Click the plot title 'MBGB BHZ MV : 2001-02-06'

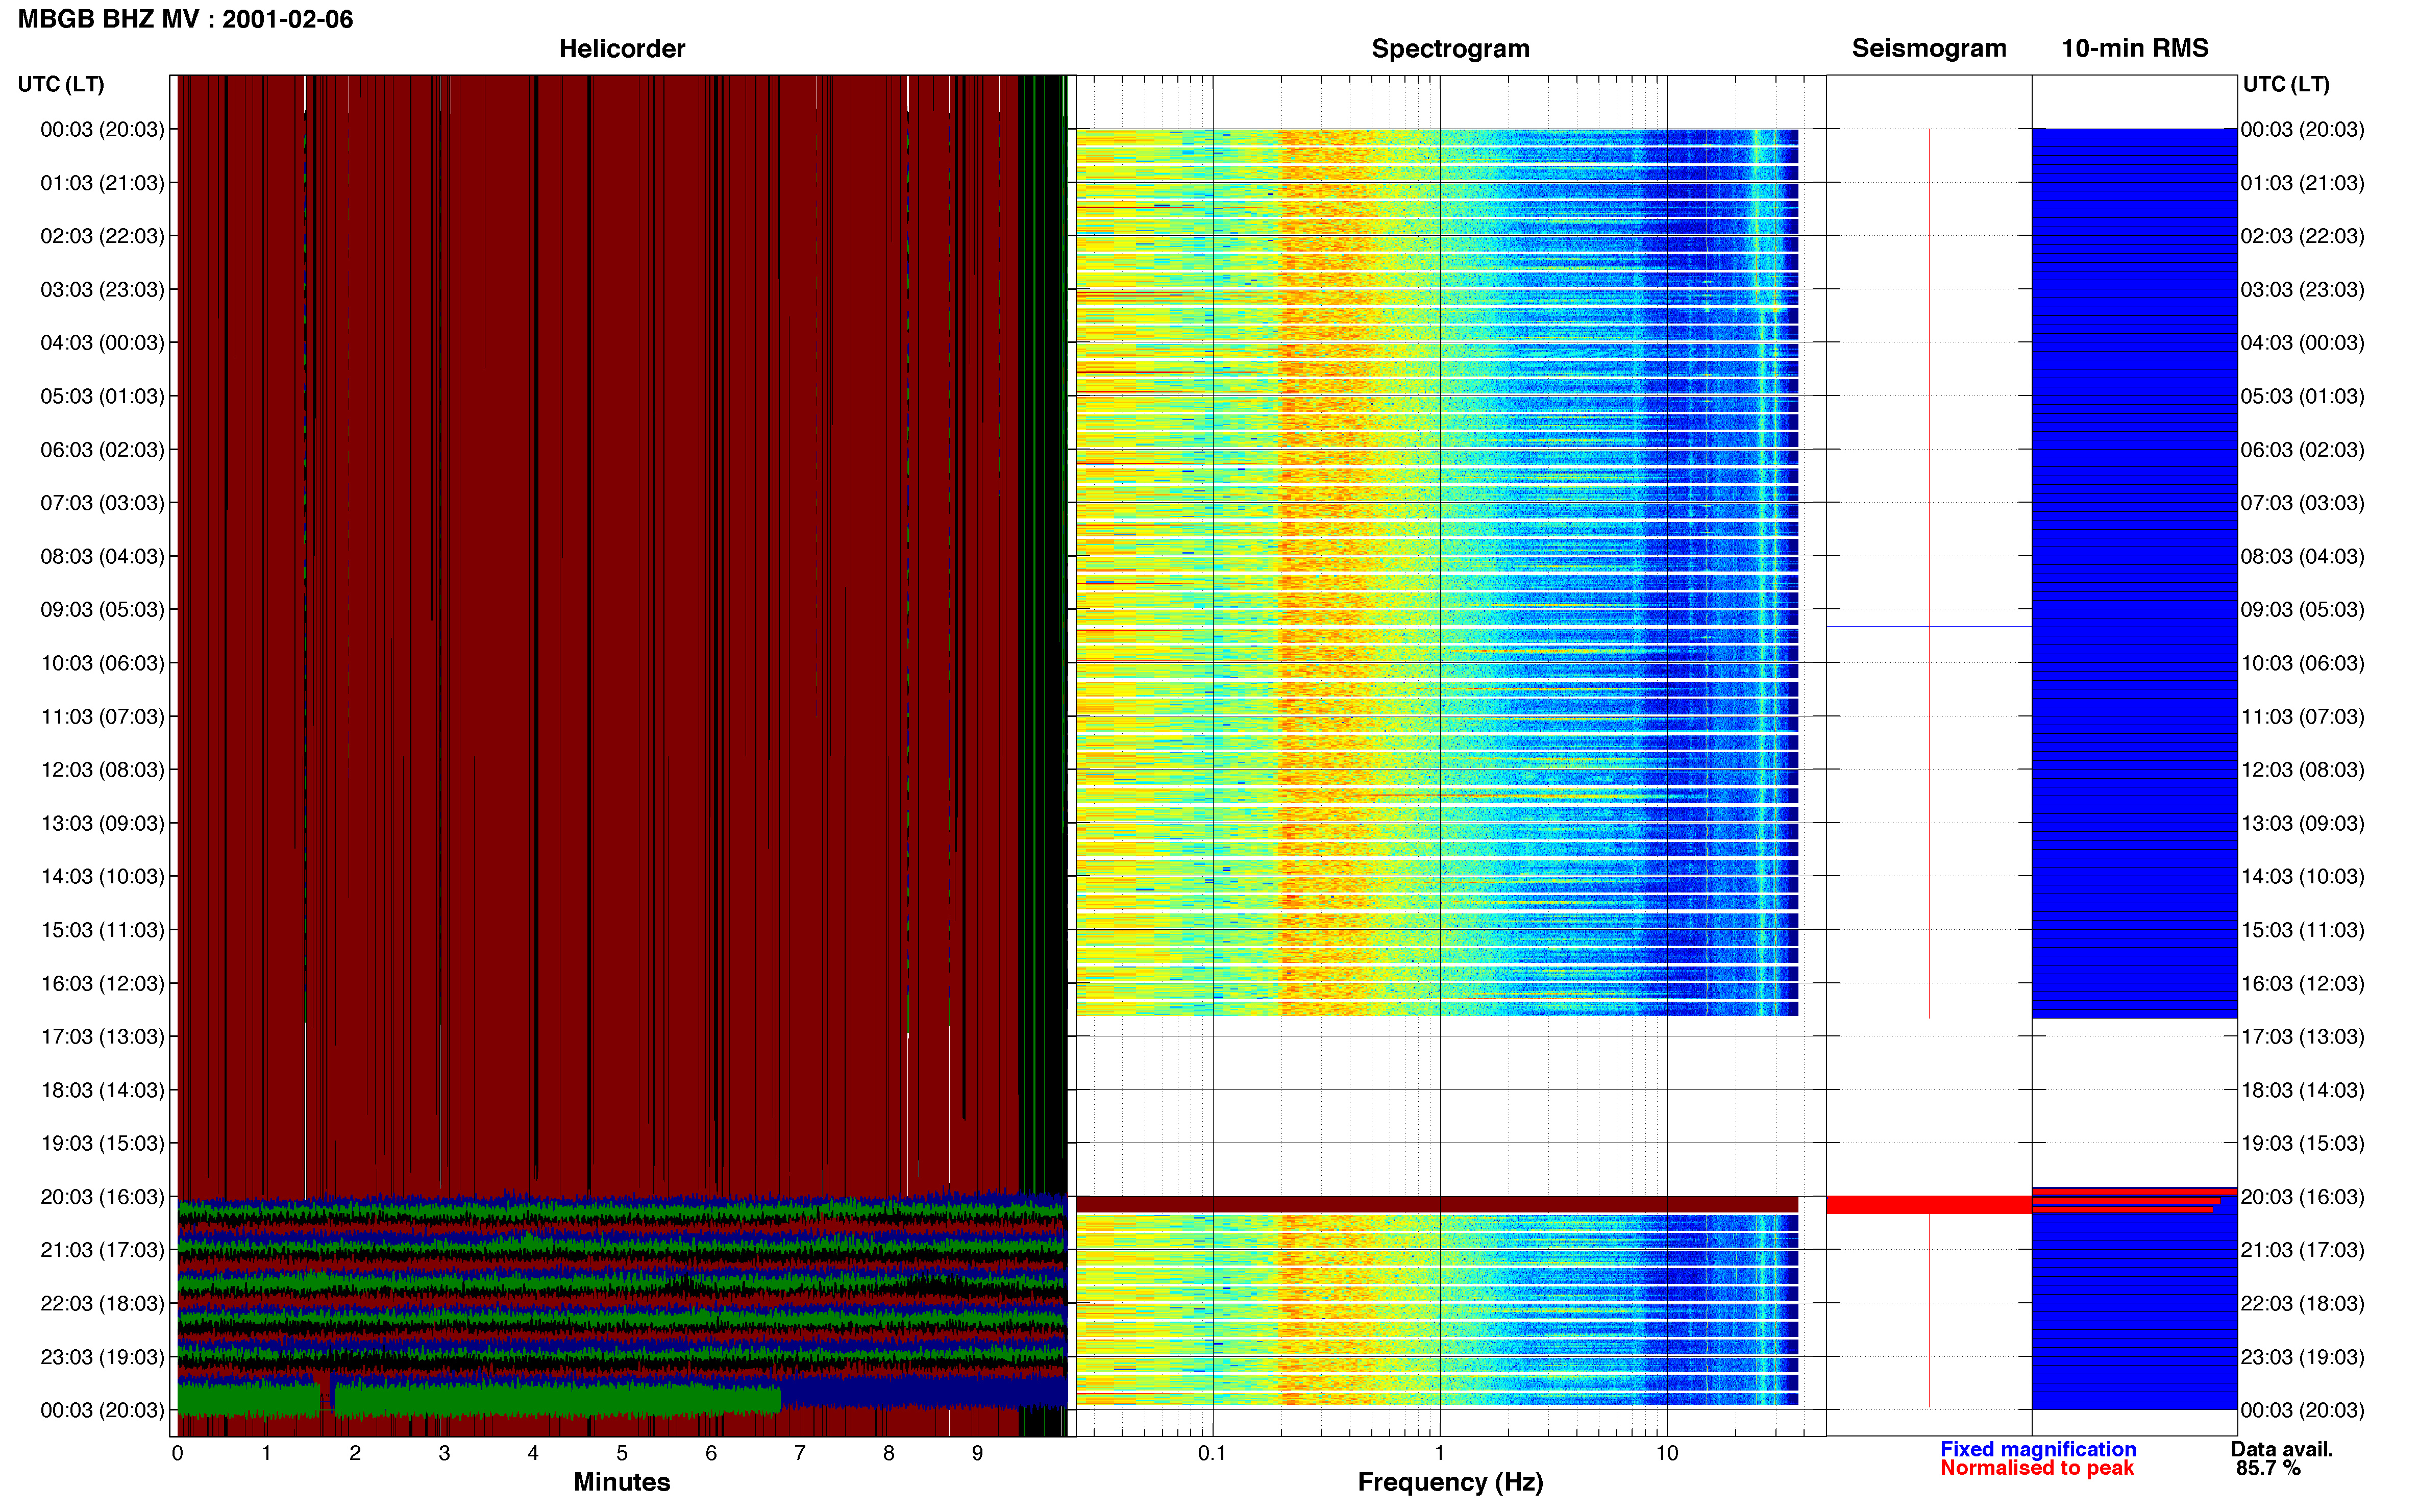185,19
